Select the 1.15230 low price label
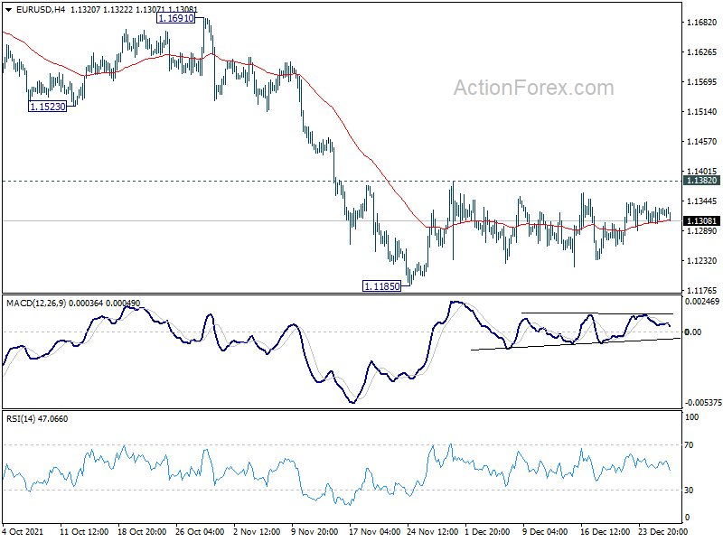Viewport: 723px width, 542px height. (48, 107)
